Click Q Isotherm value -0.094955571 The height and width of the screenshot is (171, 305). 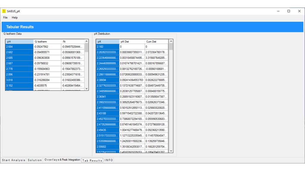(x=47, y=52)
